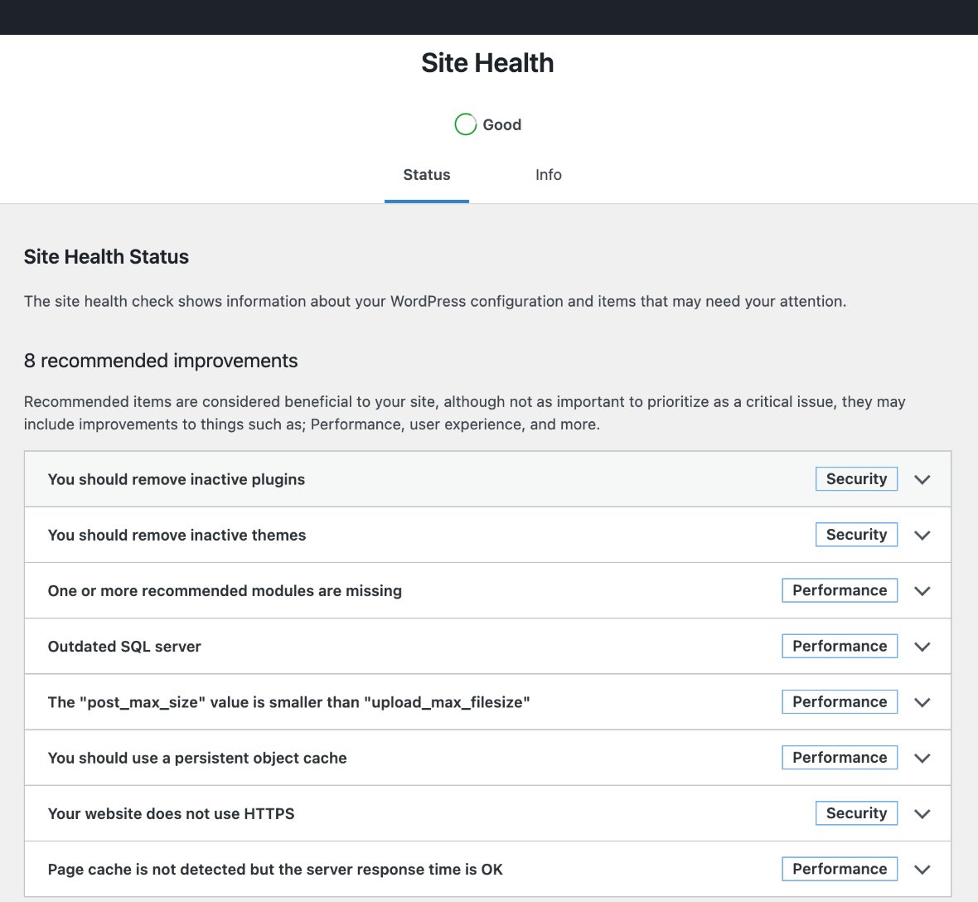
Task: Click the 'Good' status label
Action: pyautogui.click(x=502, y=124)
